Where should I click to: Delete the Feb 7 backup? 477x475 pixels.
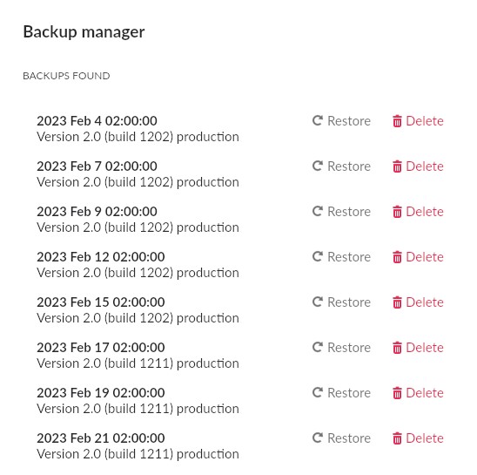pos(418,166)
